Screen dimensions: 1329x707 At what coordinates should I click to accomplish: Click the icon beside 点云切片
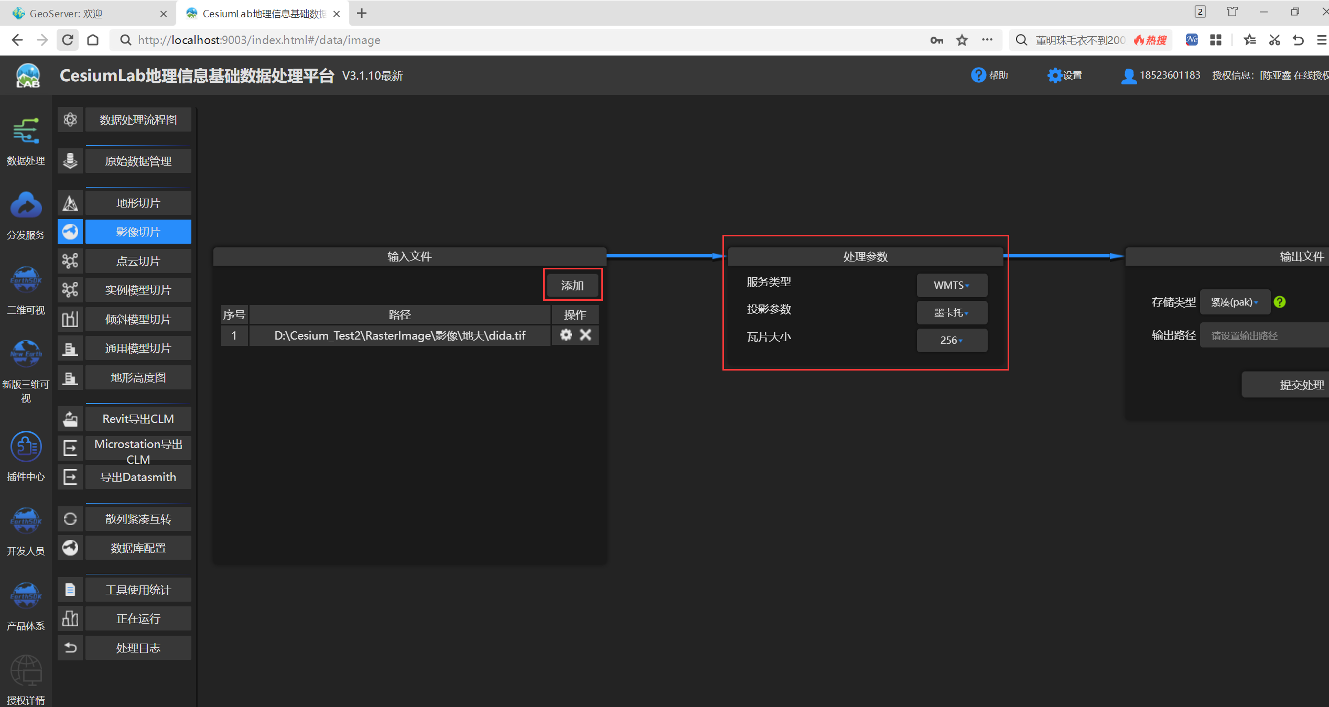(70, 261)
